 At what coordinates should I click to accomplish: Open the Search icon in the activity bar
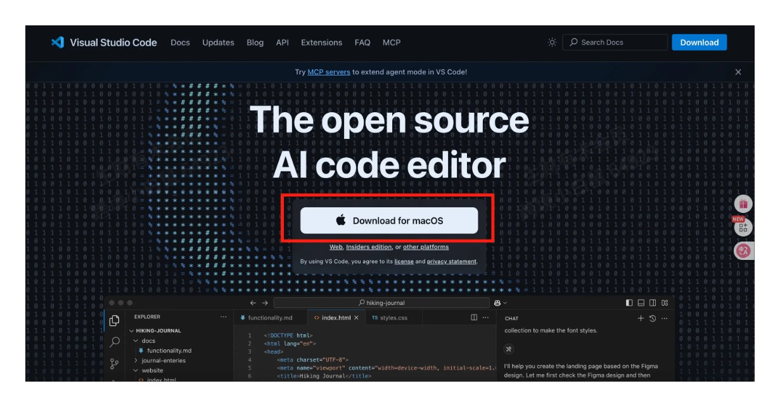pos(115,342)
